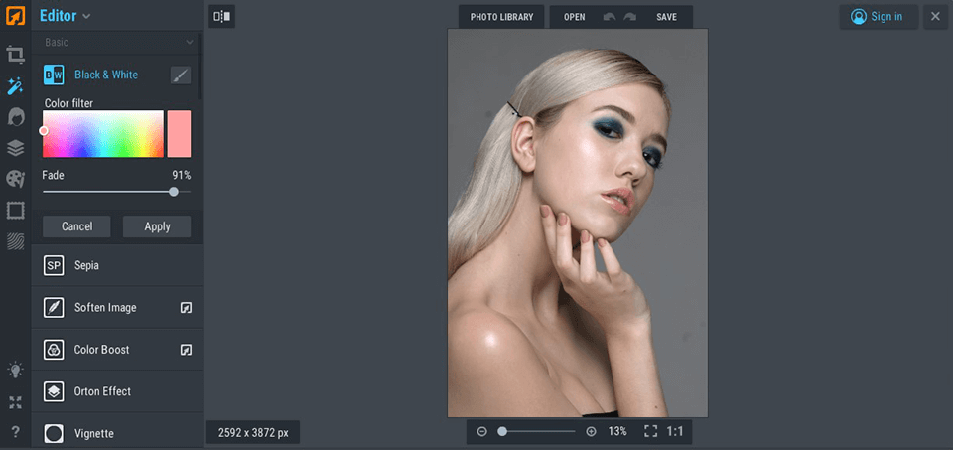Click the Black & White title
The width and height of the screenshot is (953, 450).
pyautogui.click(x=106, y=75)
